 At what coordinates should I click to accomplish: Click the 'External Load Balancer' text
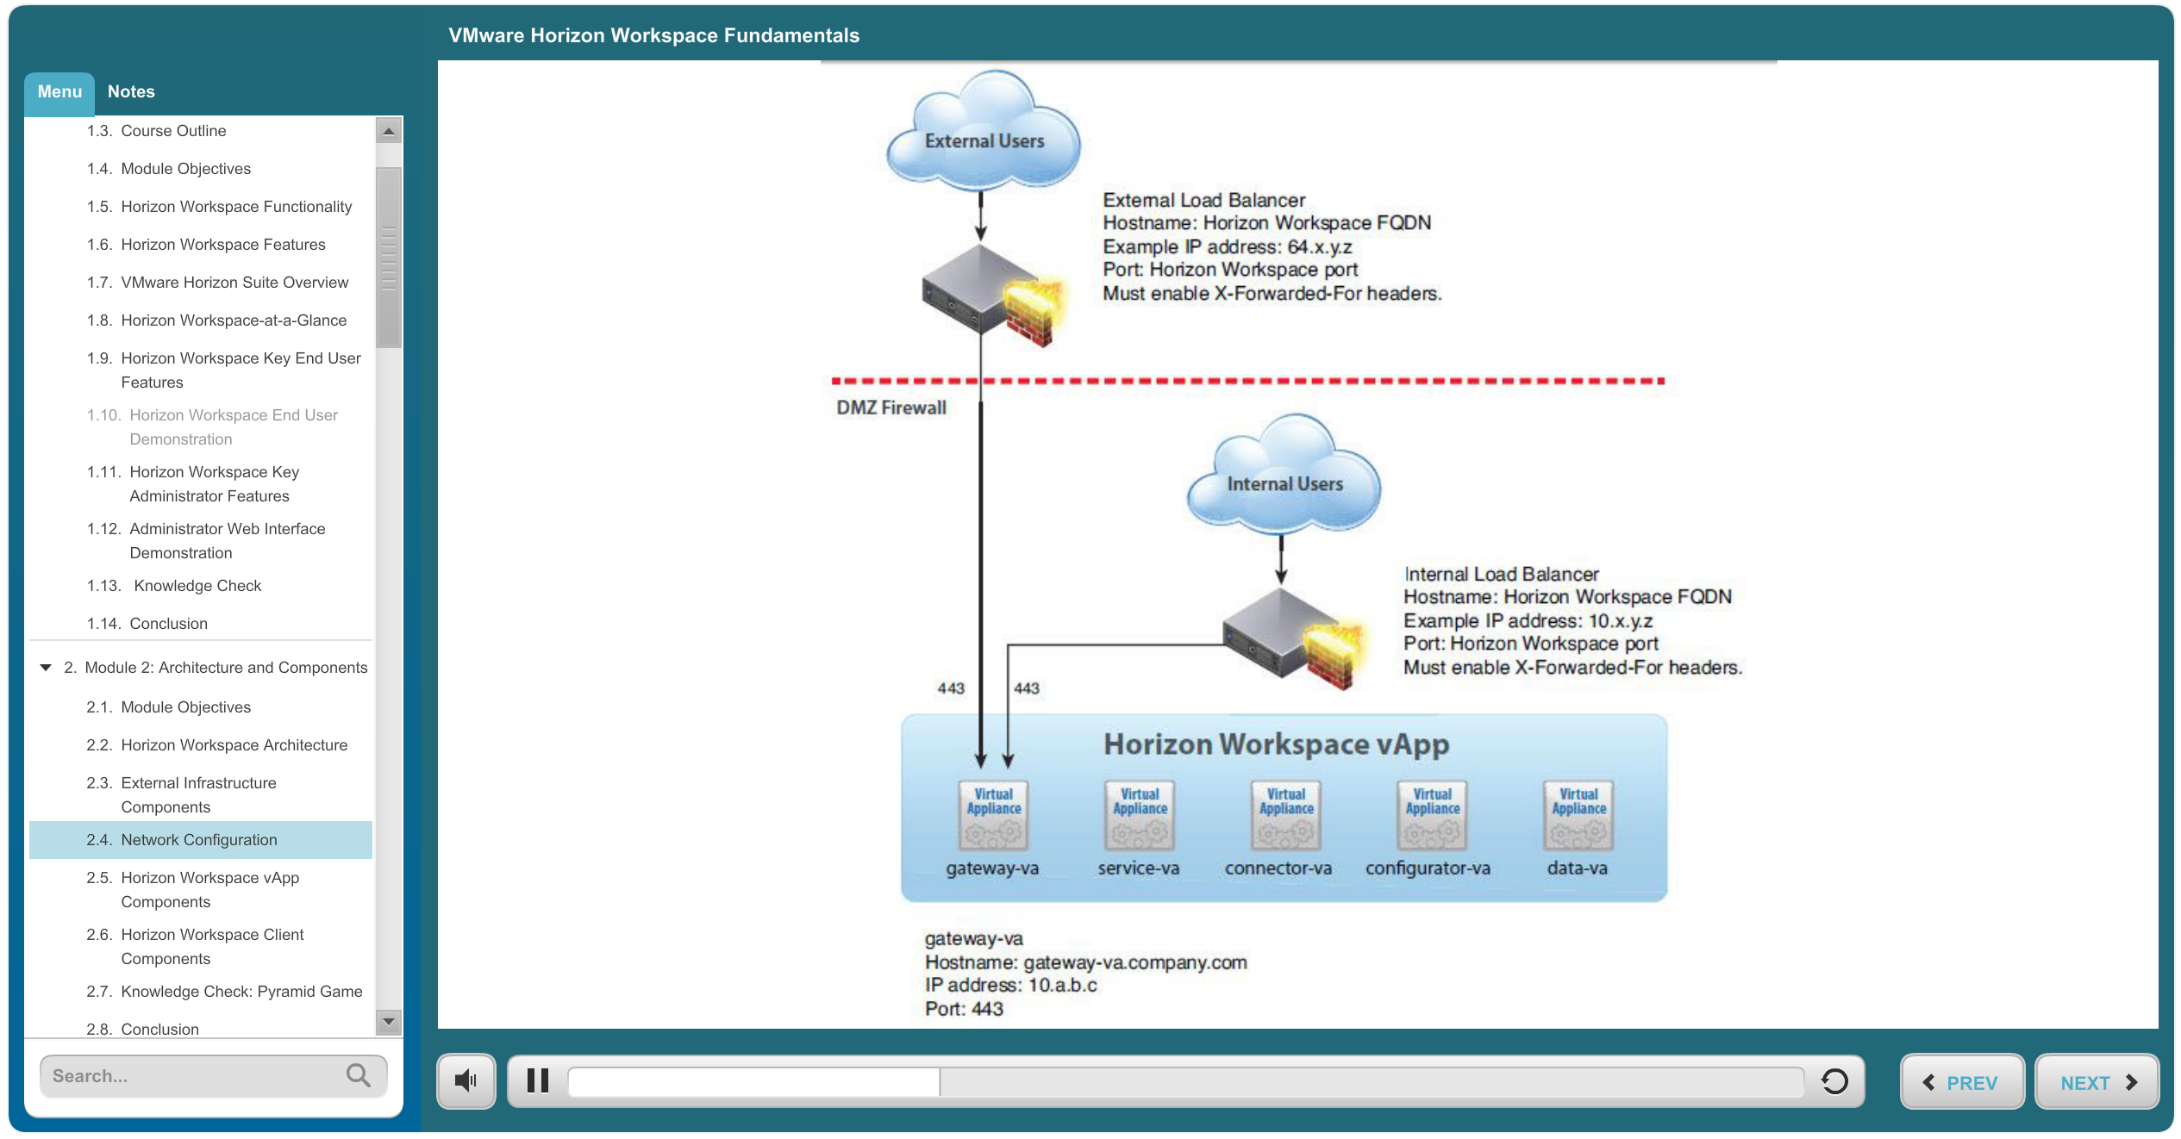tap(1204, 200)
